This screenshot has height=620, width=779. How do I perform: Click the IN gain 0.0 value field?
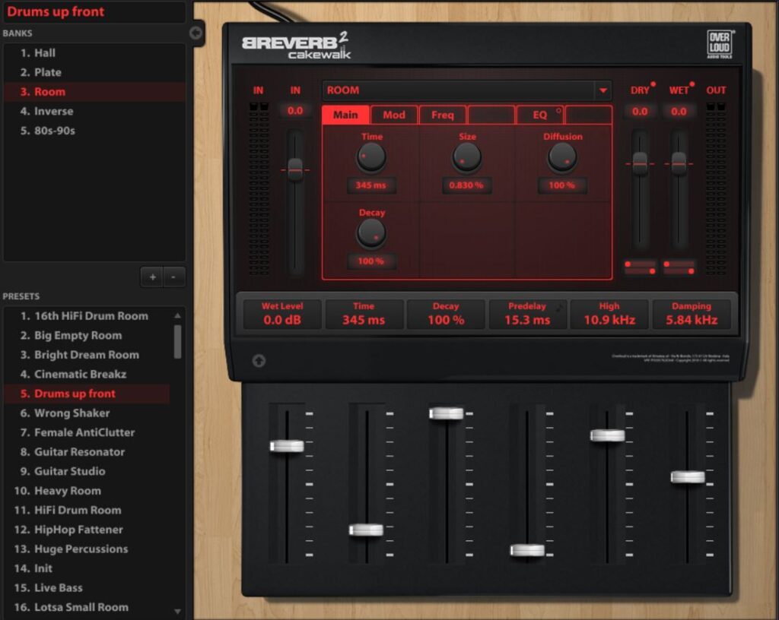[295, 111]
